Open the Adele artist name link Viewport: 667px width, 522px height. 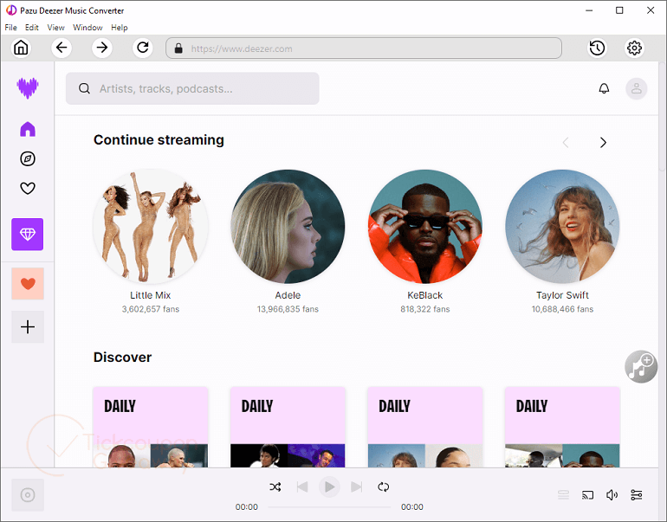[x=288, y=295]
